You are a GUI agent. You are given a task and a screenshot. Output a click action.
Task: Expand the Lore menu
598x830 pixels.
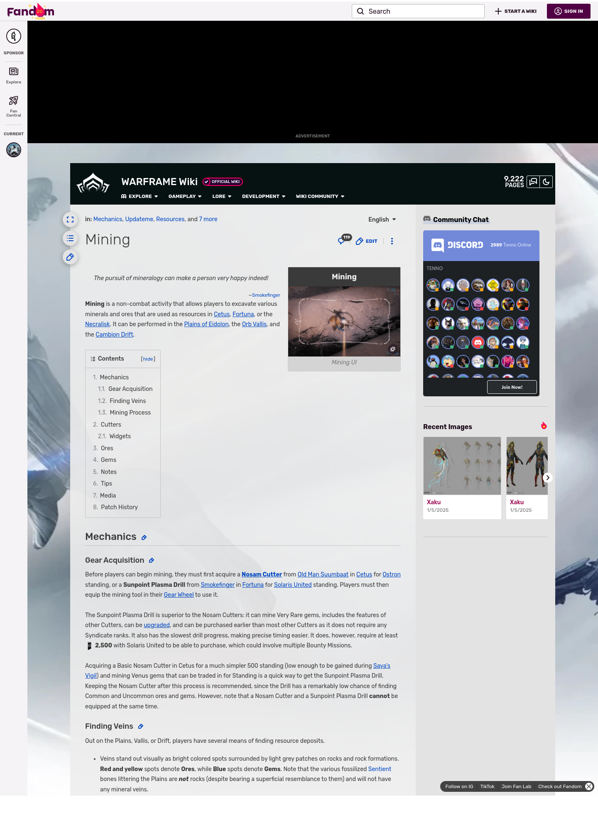[x=222, y=196]
